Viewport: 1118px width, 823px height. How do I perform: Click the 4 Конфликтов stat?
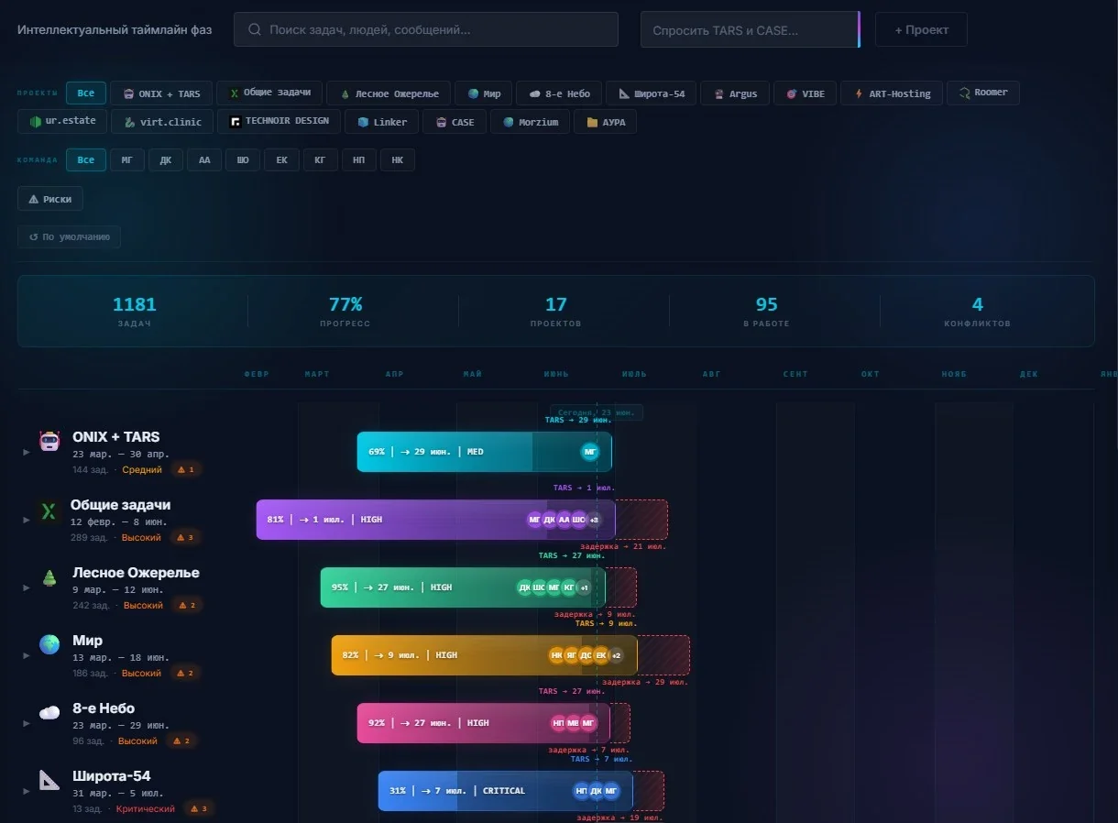coord(978,312)
